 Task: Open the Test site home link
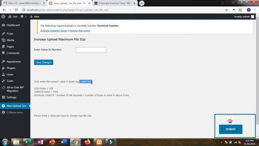(13, 17)
